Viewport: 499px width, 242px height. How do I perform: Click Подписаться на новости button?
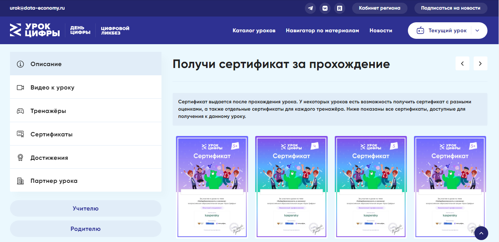(451, 8)
